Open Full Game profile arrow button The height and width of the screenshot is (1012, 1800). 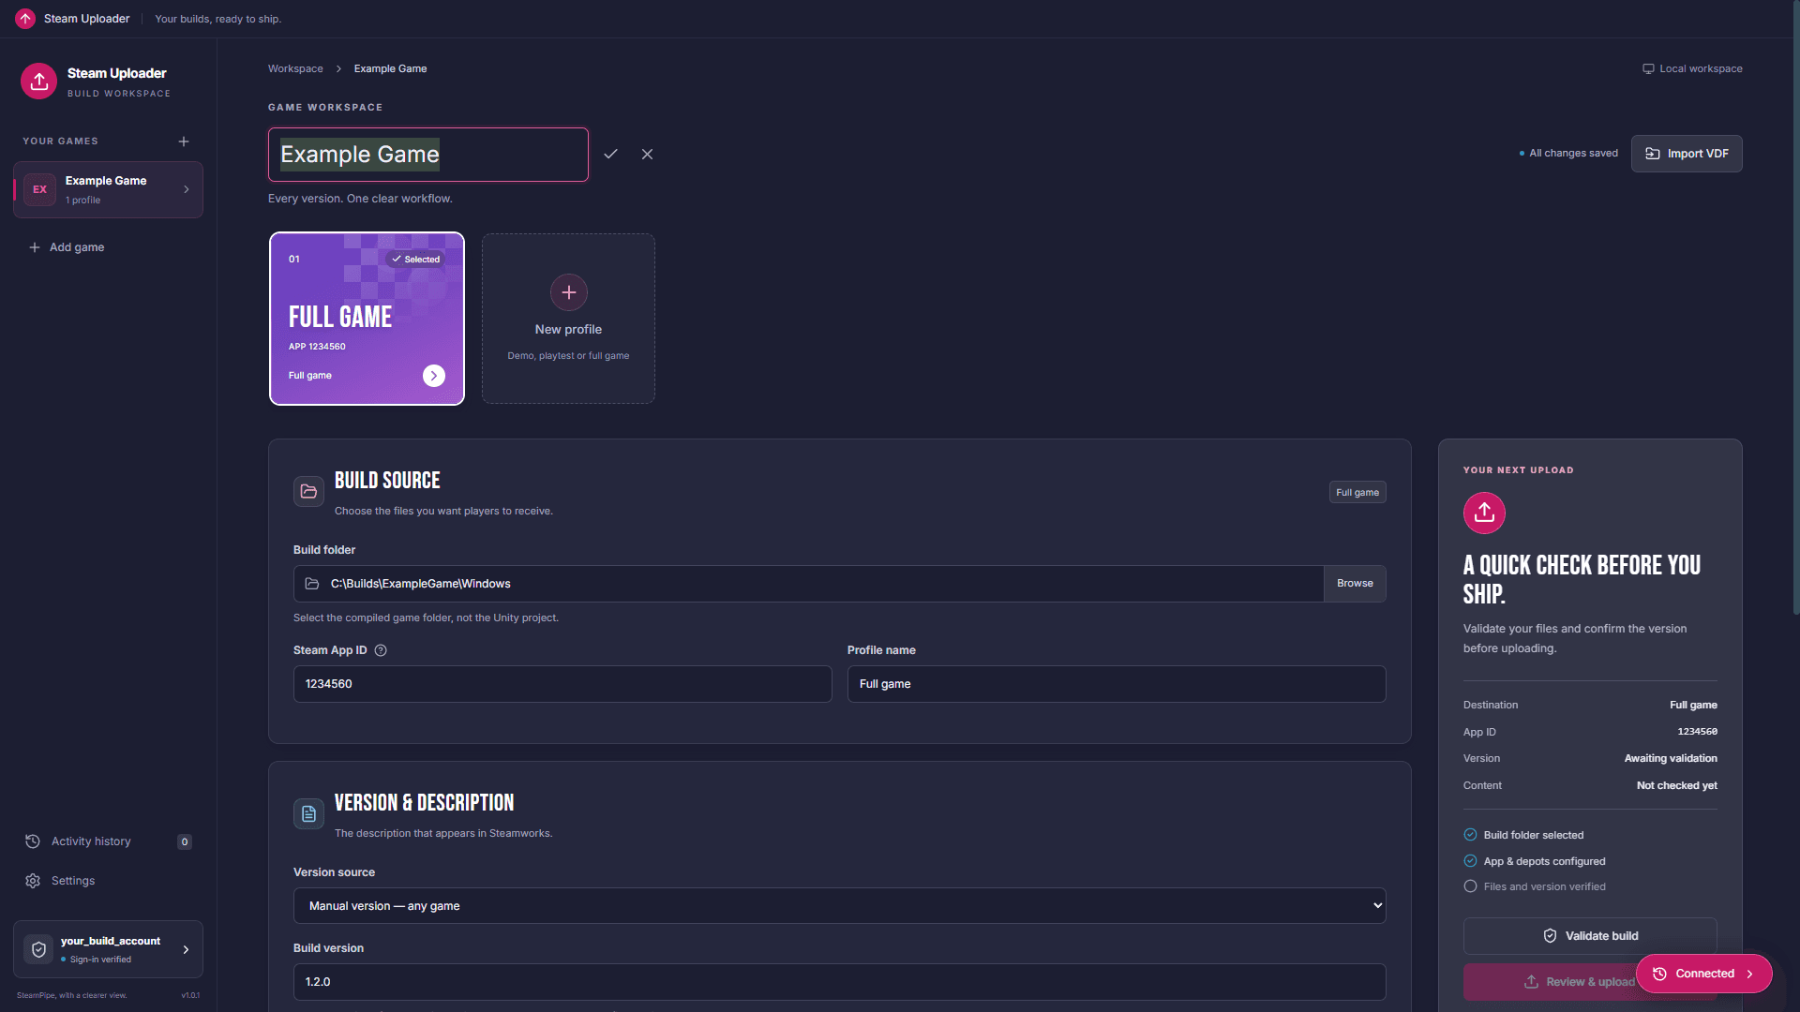coord(434,376)
